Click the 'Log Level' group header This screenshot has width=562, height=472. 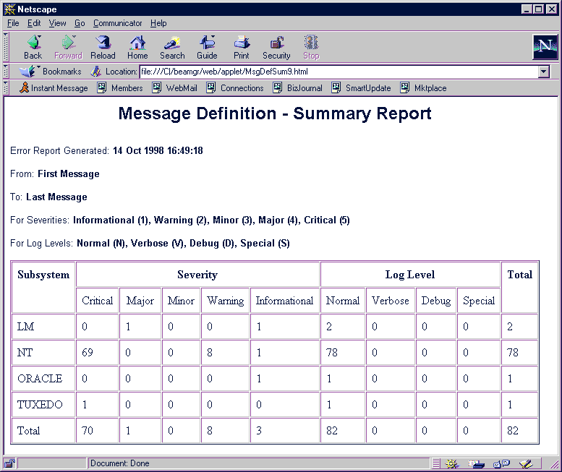coord(410,275)
